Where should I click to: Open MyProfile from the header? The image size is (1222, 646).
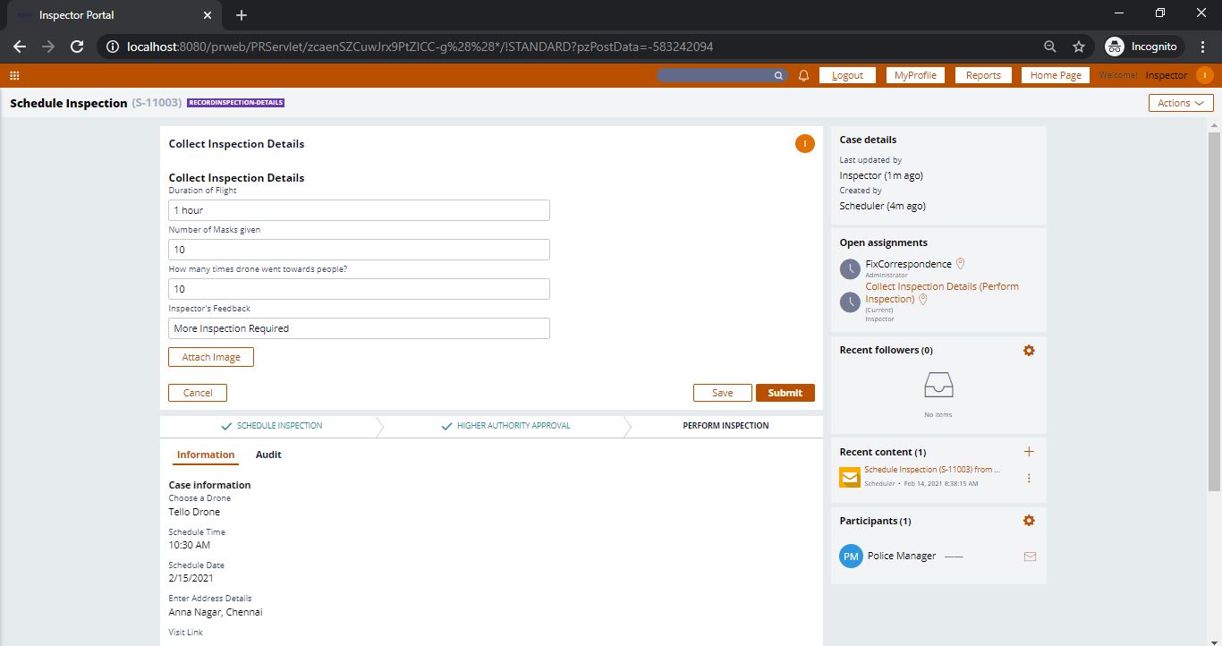(x=915, y=75)
